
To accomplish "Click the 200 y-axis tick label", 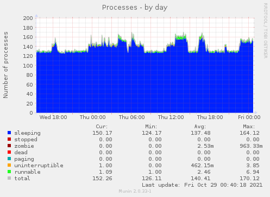I will (x=28, y=18).
